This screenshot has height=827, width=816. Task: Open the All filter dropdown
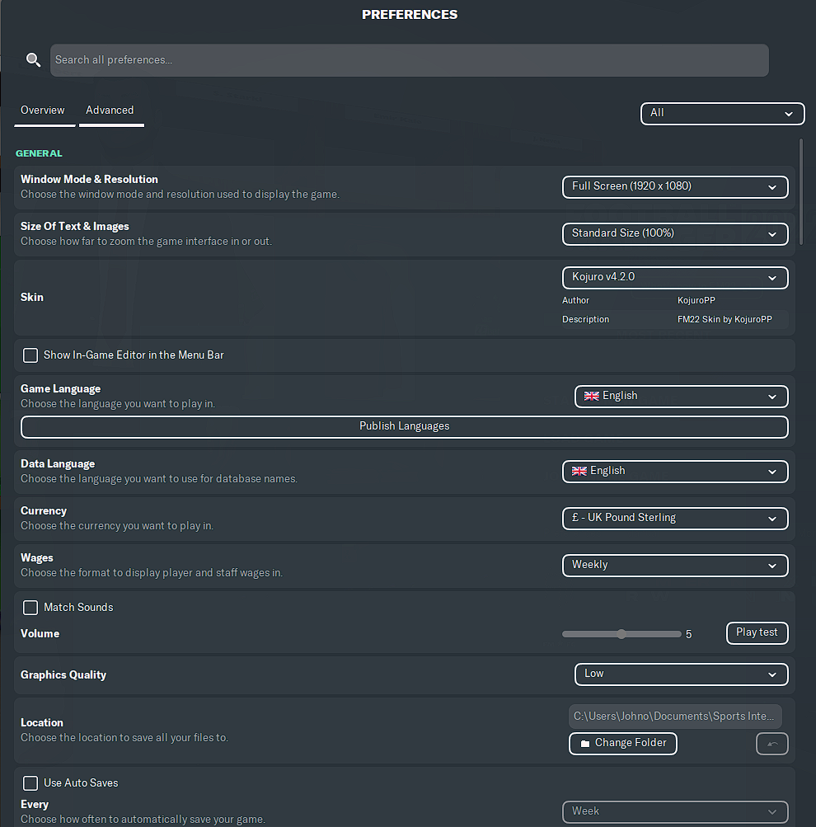pyautogui.click(x=722, y=114)
